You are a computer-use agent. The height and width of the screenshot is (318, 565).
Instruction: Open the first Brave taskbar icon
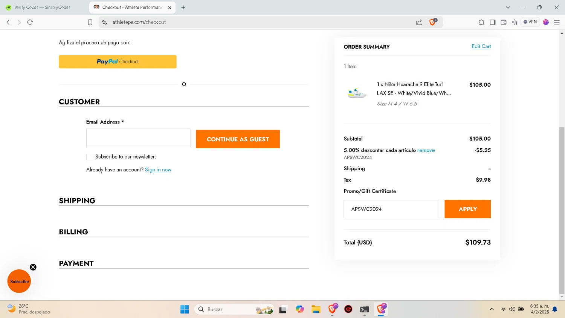[333, 309]
